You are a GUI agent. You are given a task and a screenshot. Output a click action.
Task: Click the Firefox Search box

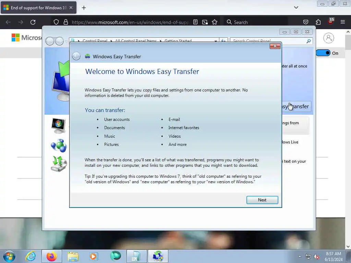256,22
